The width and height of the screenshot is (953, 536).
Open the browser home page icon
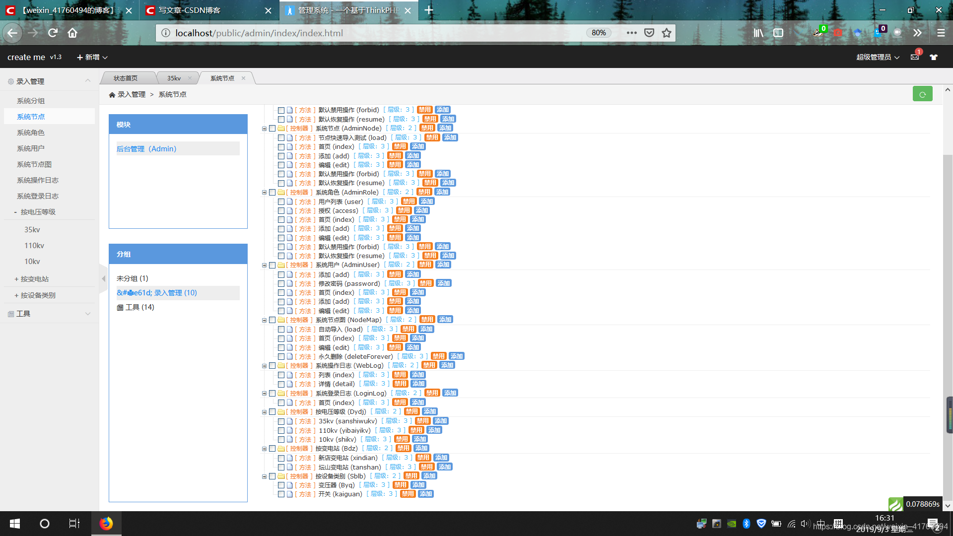point(72,33)
